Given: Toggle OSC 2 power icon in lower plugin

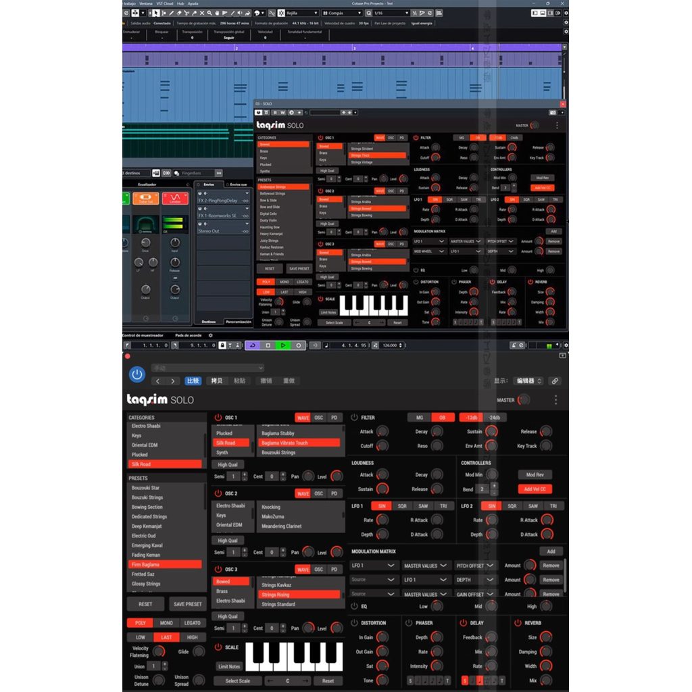Looking at the screenshot, I should (x=218, y=493).
